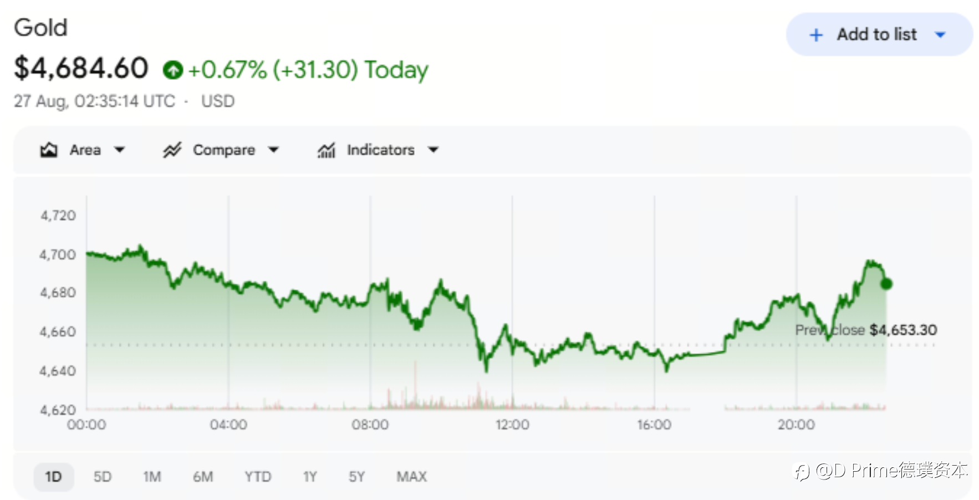Click the Add to list button
The width and height of the screenshot is (979, 500).
[x=879, y=34]
